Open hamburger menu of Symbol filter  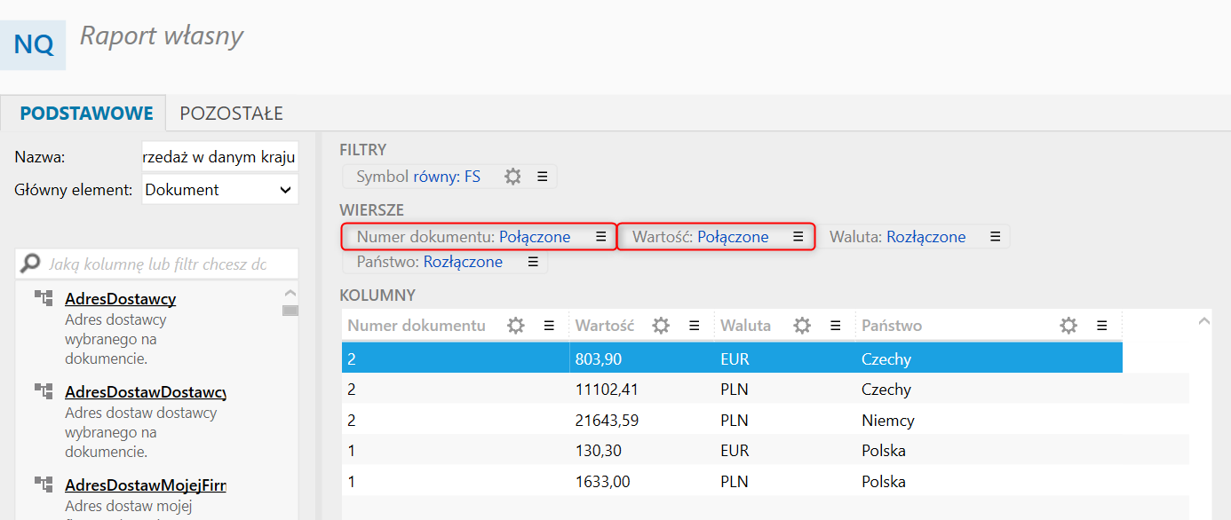[x=542, y=177]
